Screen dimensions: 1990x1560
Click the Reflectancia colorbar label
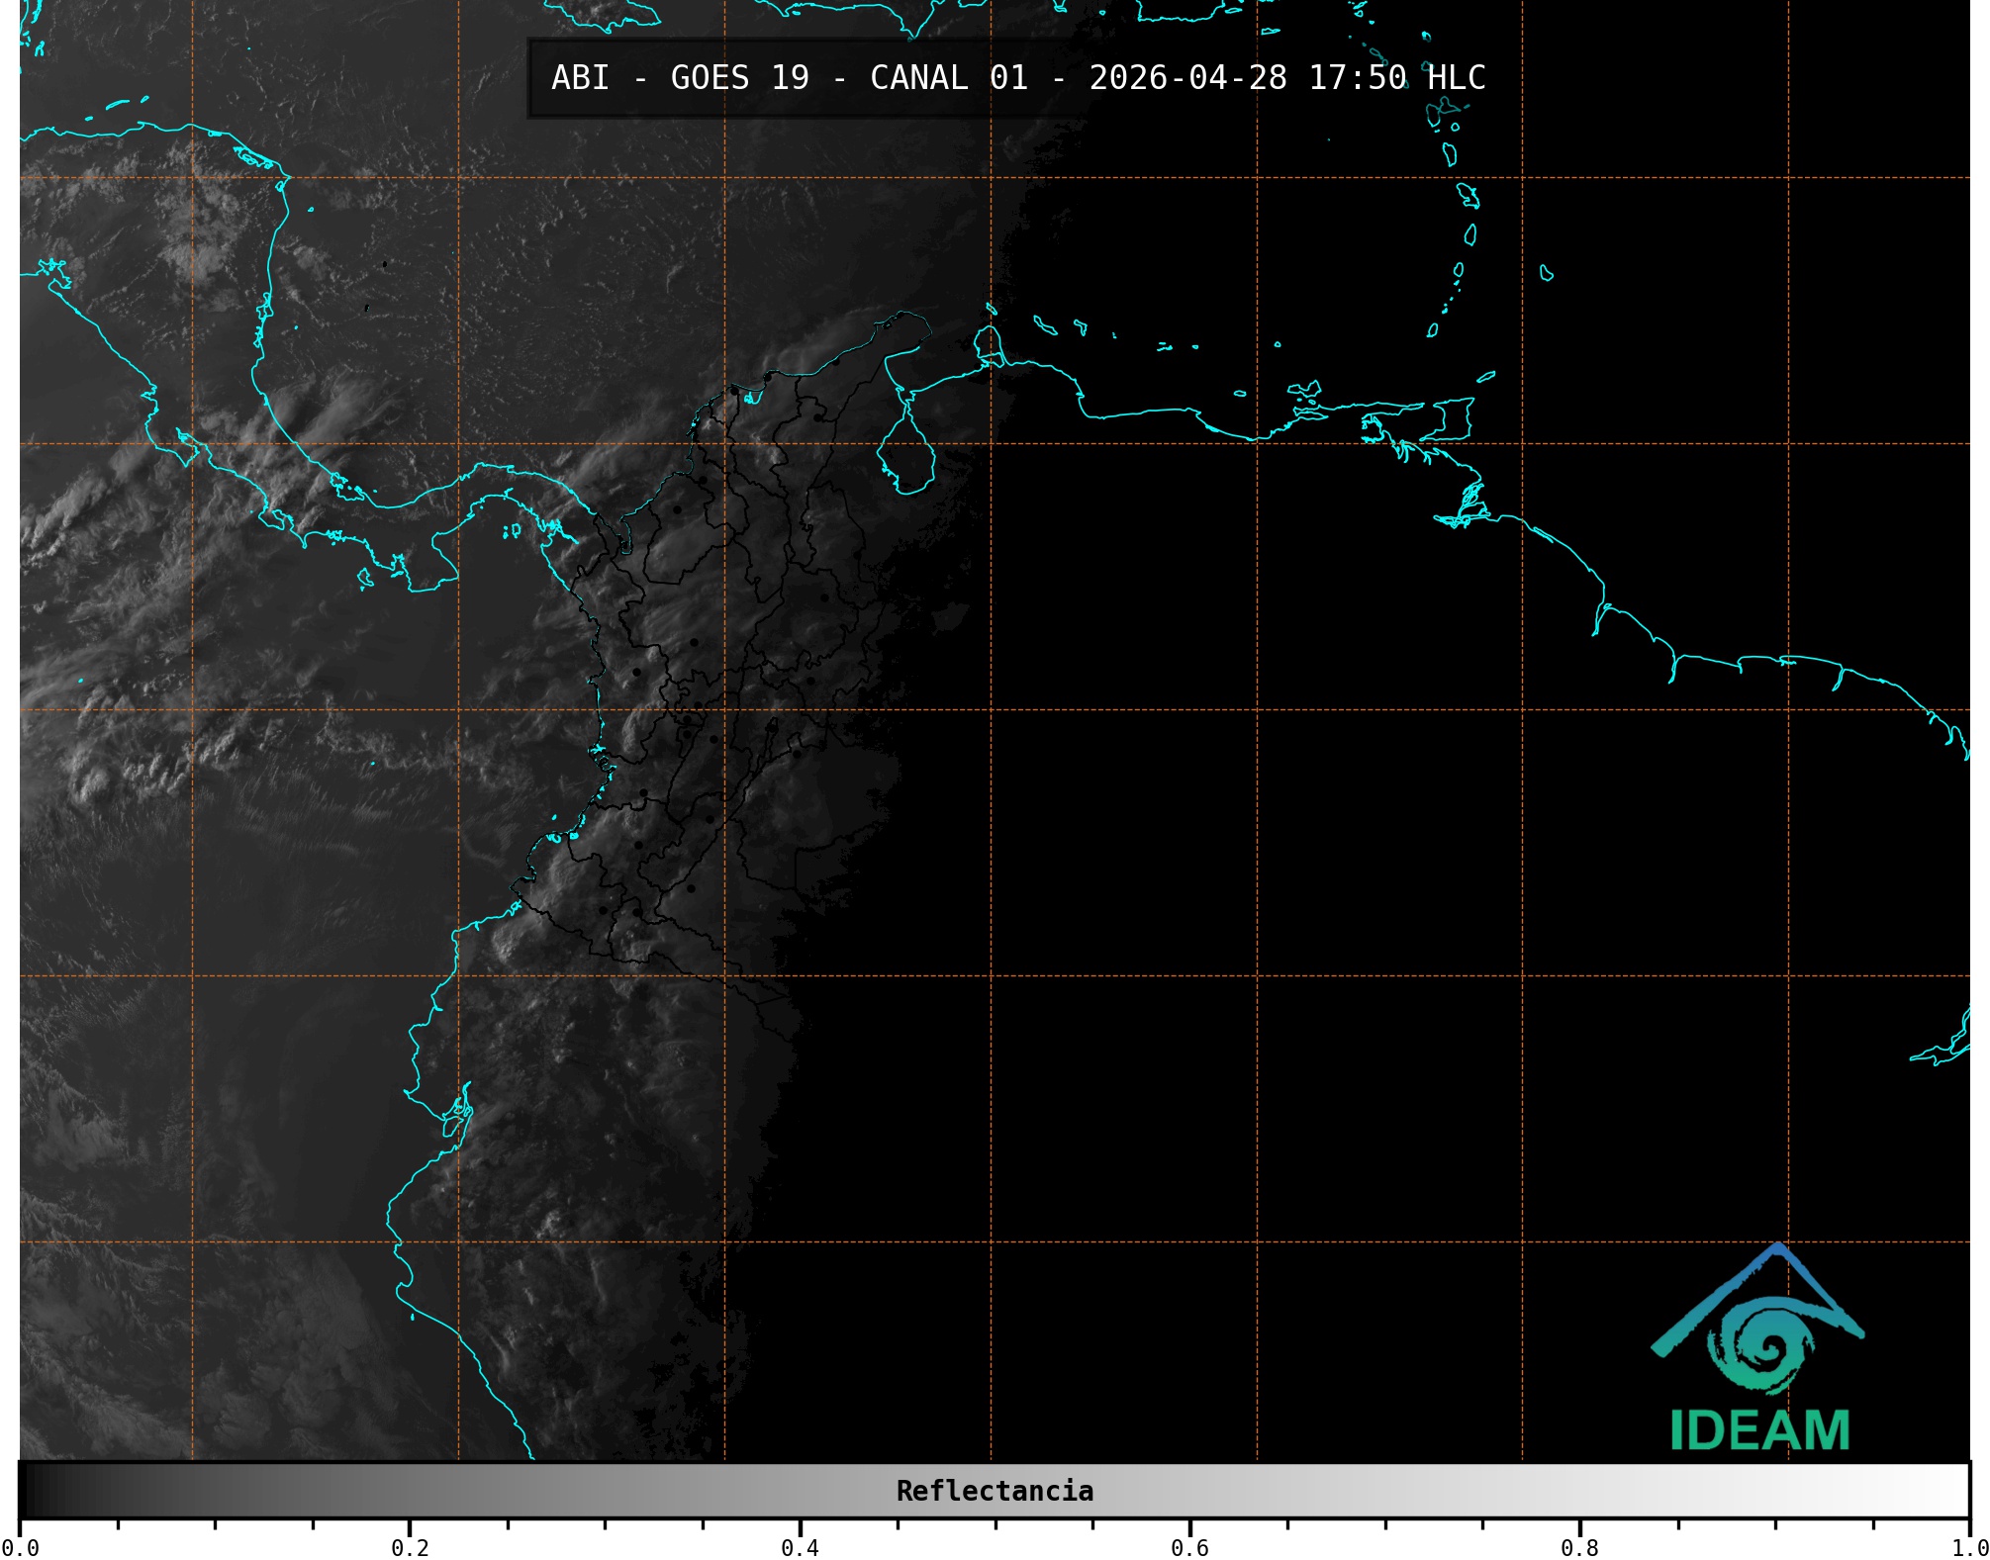click(995, 1491)
